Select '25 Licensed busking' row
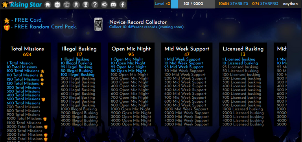Image resolution: width=302 pixels, height=142 pixels. click(x=240, y=67)
